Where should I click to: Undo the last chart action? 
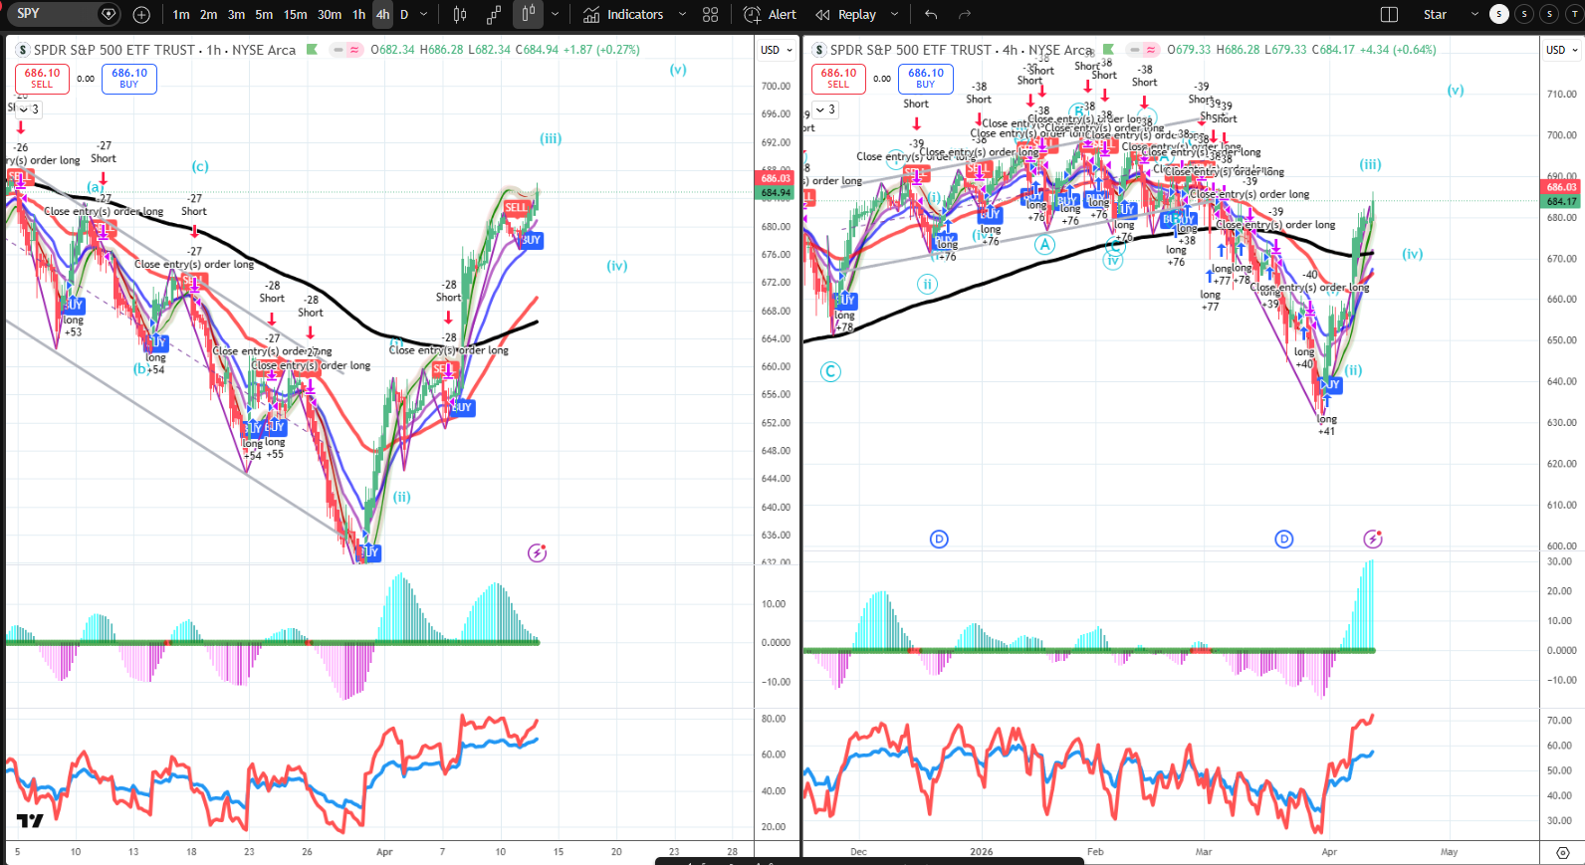coord(931,15)
